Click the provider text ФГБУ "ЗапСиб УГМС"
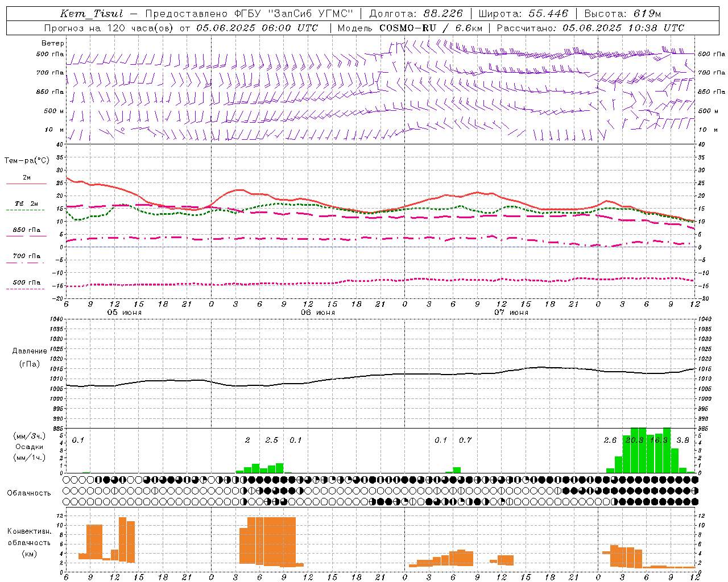The image size is (728, 582). pyautogui.click(x=293, y=14)
